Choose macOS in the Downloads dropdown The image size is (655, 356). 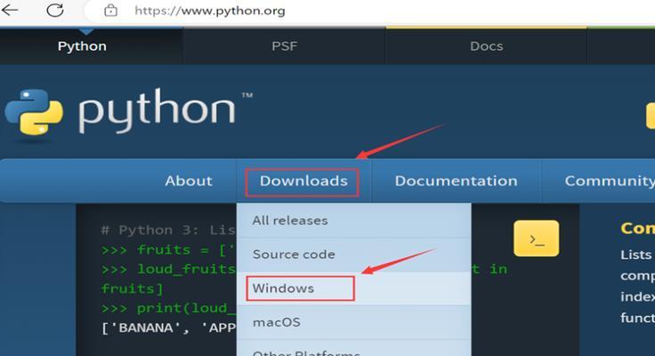(x=354, y=322)
